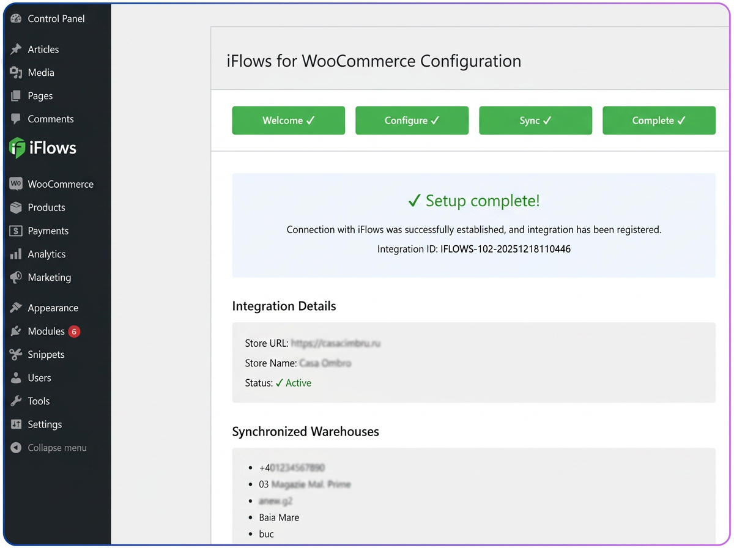
Task: Click the Products box icon
Action: [x=16, y=207]
